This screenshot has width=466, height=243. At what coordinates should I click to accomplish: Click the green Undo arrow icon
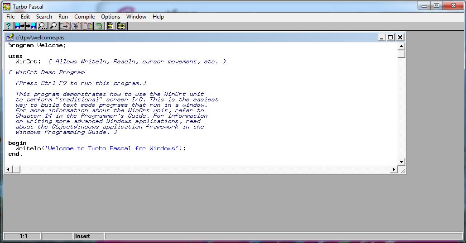(99, 26)
